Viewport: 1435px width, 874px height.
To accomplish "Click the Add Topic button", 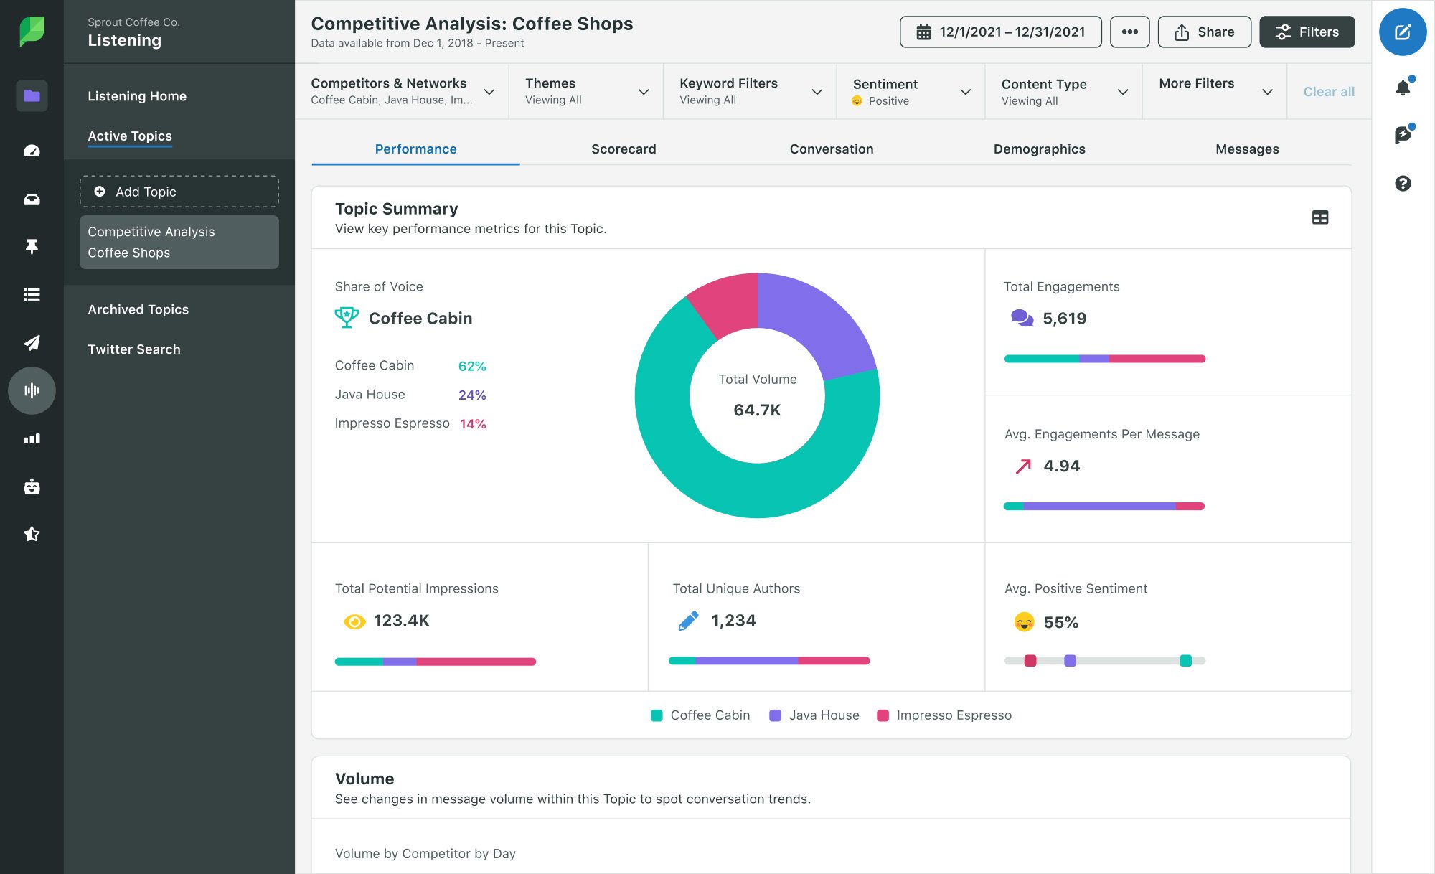I will coord(179,192).
